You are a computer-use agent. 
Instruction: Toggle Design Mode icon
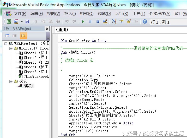(x=105, y=21)
